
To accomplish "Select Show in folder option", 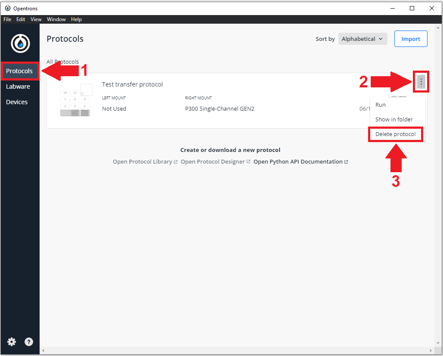I will coord(394,119).
